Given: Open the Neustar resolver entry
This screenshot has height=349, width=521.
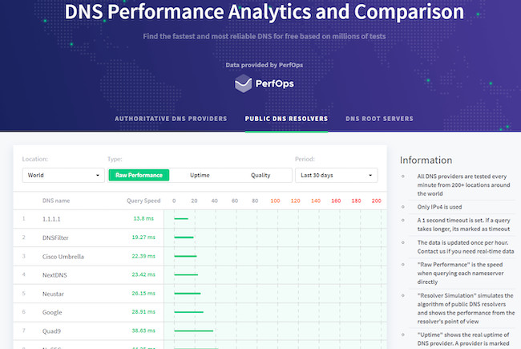Looking at the screenshot, I should click(x=55, y=294).
